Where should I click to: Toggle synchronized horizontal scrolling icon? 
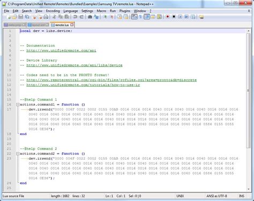tap(126, 17)
